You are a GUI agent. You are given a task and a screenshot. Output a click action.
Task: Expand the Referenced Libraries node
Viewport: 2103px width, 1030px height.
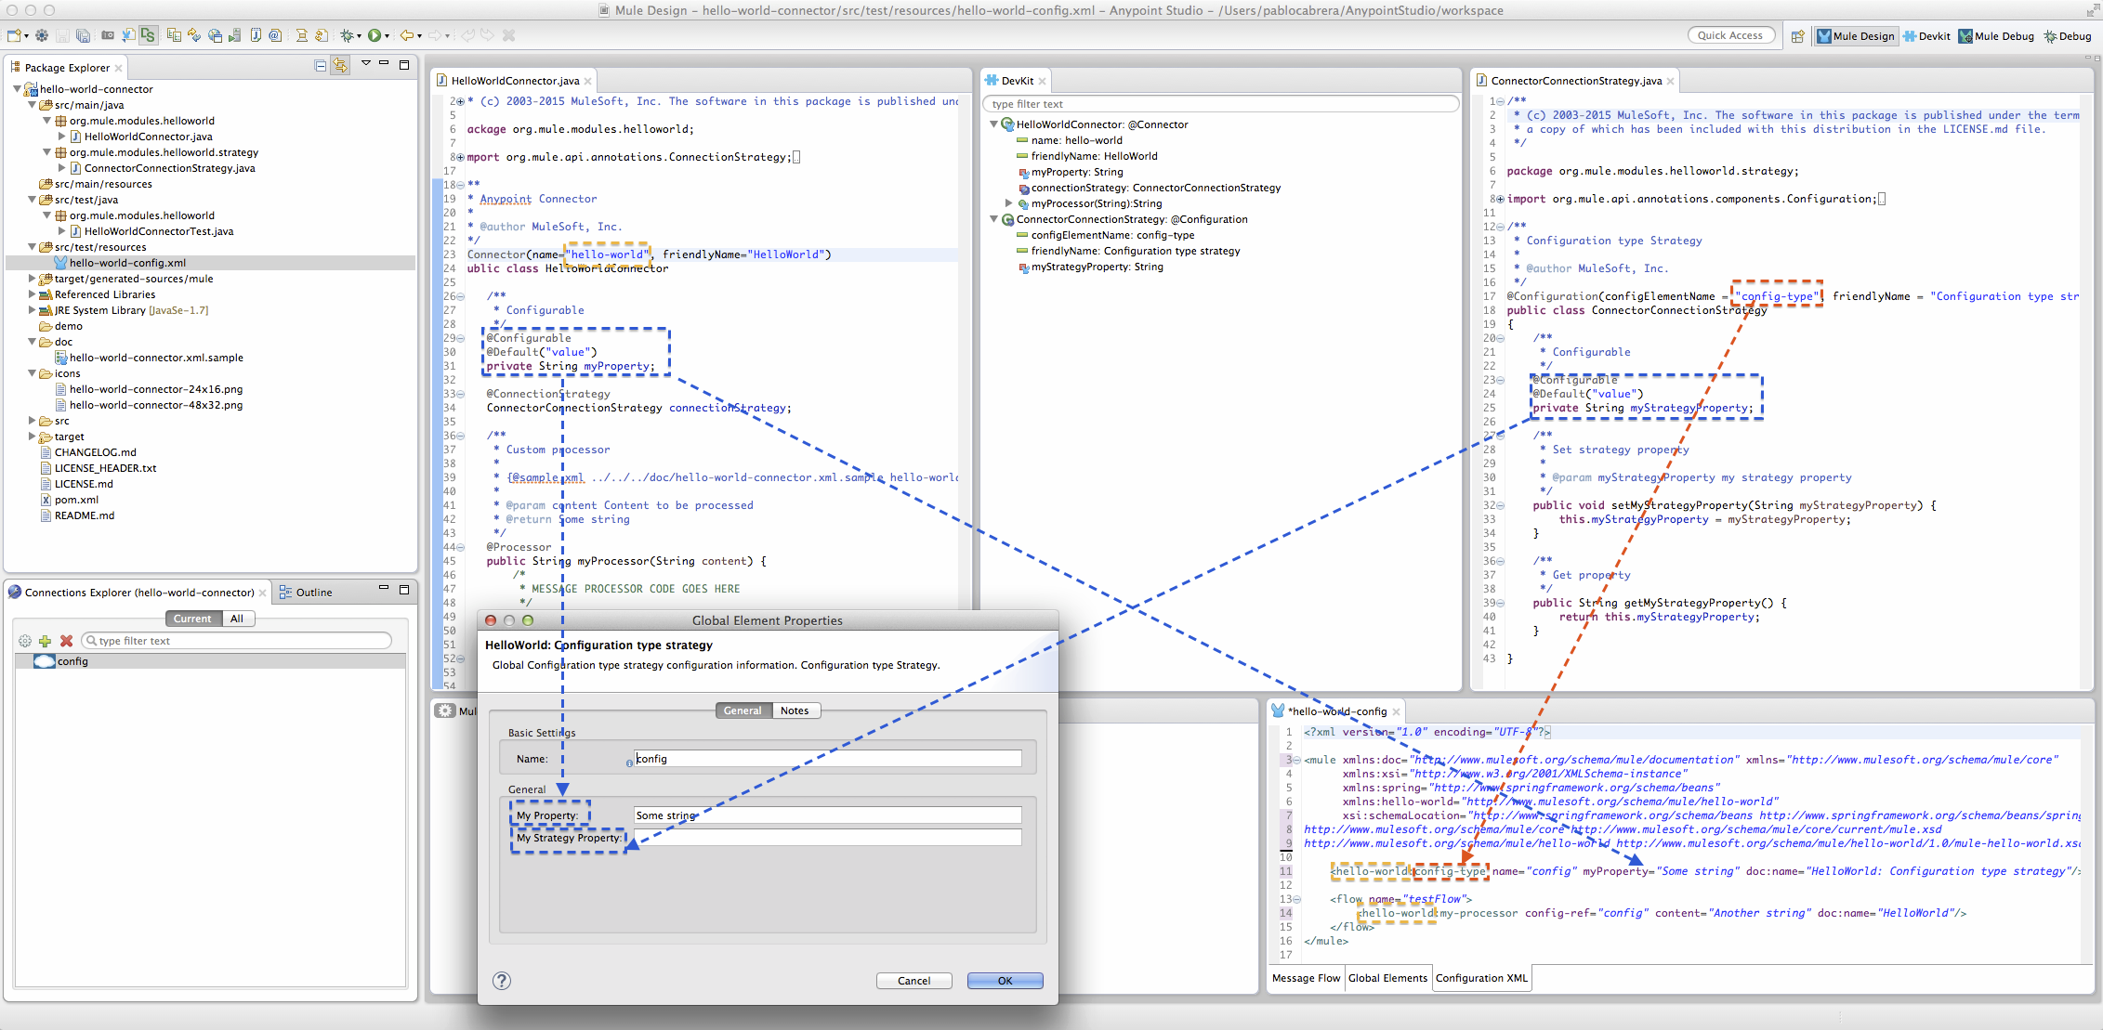pos(32,294)
